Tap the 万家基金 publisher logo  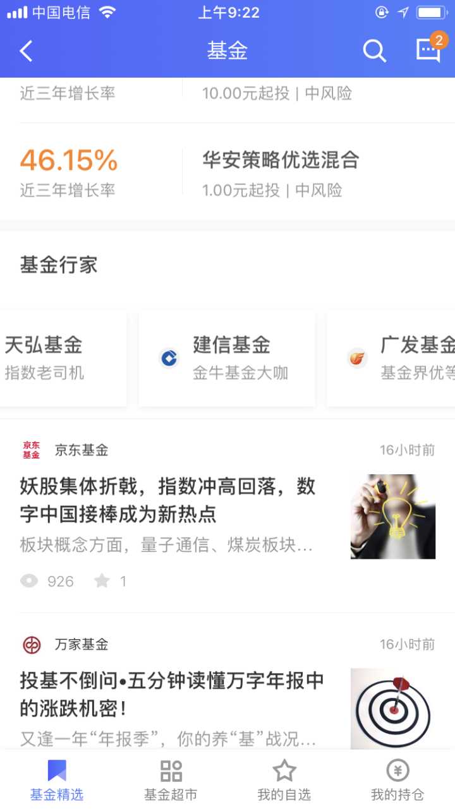(x=31, y=645)
